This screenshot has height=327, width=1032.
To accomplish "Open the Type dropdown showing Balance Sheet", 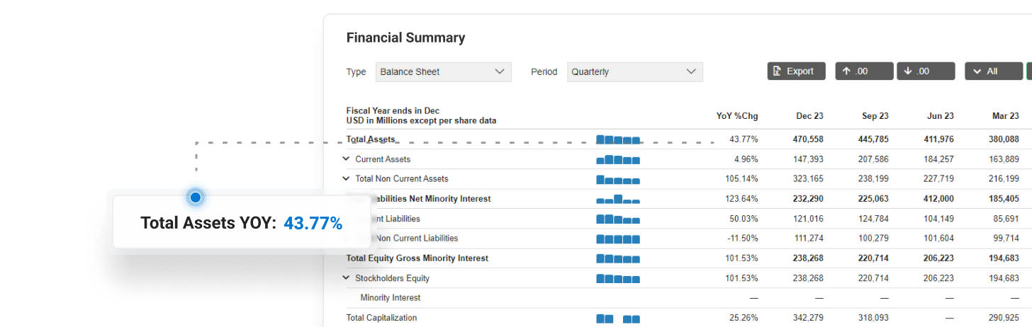I will [443, 71].
